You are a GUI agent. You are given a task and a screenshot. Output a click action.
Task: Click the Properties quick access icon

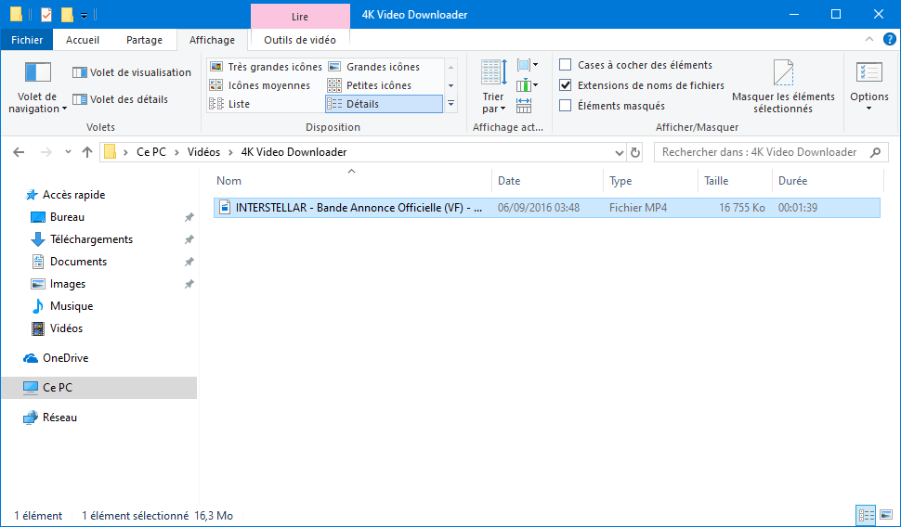click(x=46, y=14)
